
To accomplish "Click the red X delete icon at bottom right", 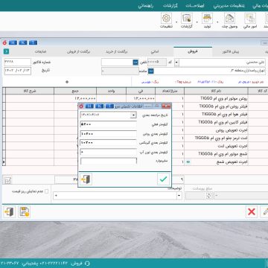I will pyautogui.click(x=252, y=212).
